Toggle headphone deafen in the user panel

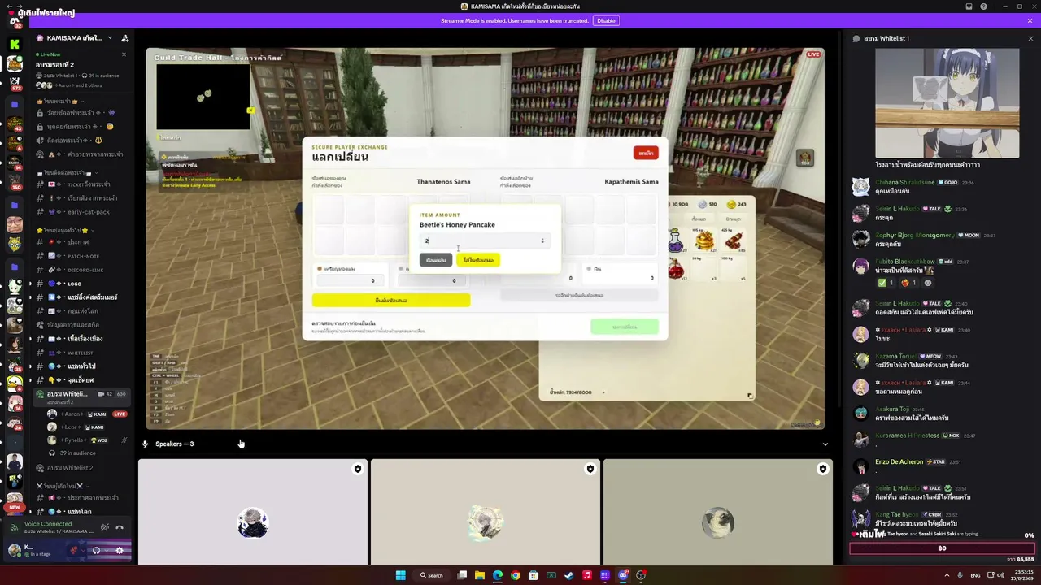click(x=96, y=550)
